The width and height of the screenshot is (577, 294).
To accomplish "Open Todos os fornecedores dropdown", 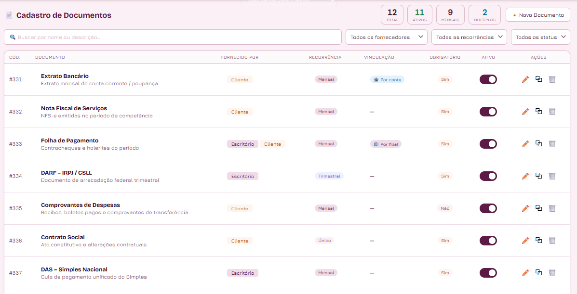I will [x=387, y=37].
